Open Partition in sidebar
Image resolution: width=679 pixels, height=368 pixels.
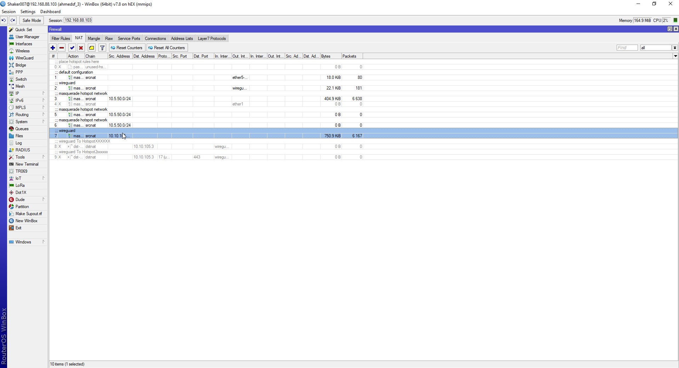tap(28, 207)
